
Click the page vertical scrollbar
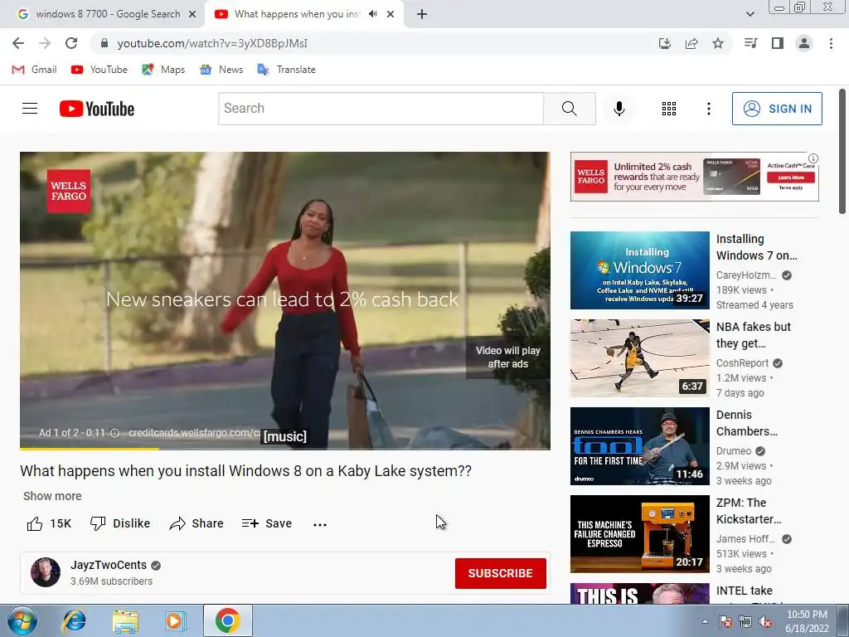(x=842, y=152)
